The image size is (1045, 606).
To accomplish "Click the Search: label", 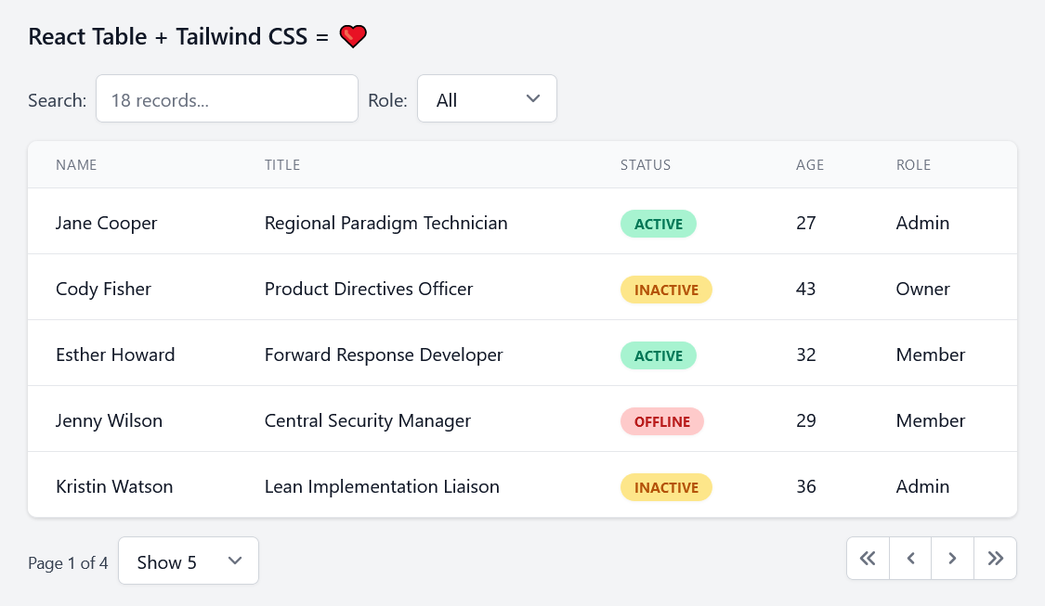I will [x=58, y=100].
